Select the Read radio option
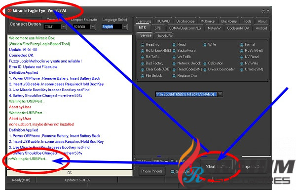Viewport: 296px width, 190px height. tap(174, 44)
